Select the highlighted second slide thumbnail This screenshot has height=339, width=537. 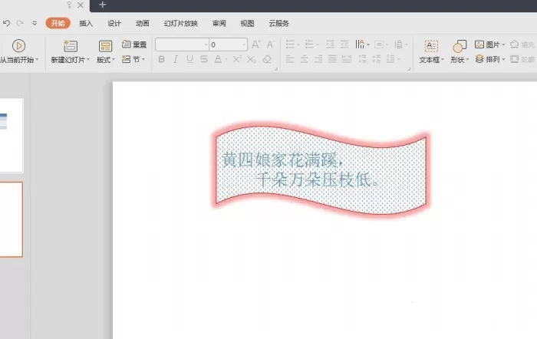click(x=12, y=219)
